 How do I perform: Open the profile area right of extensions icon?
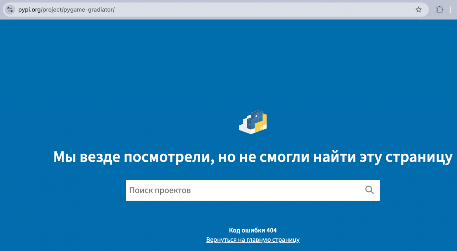pyautogui.click(x=451, y=9)
